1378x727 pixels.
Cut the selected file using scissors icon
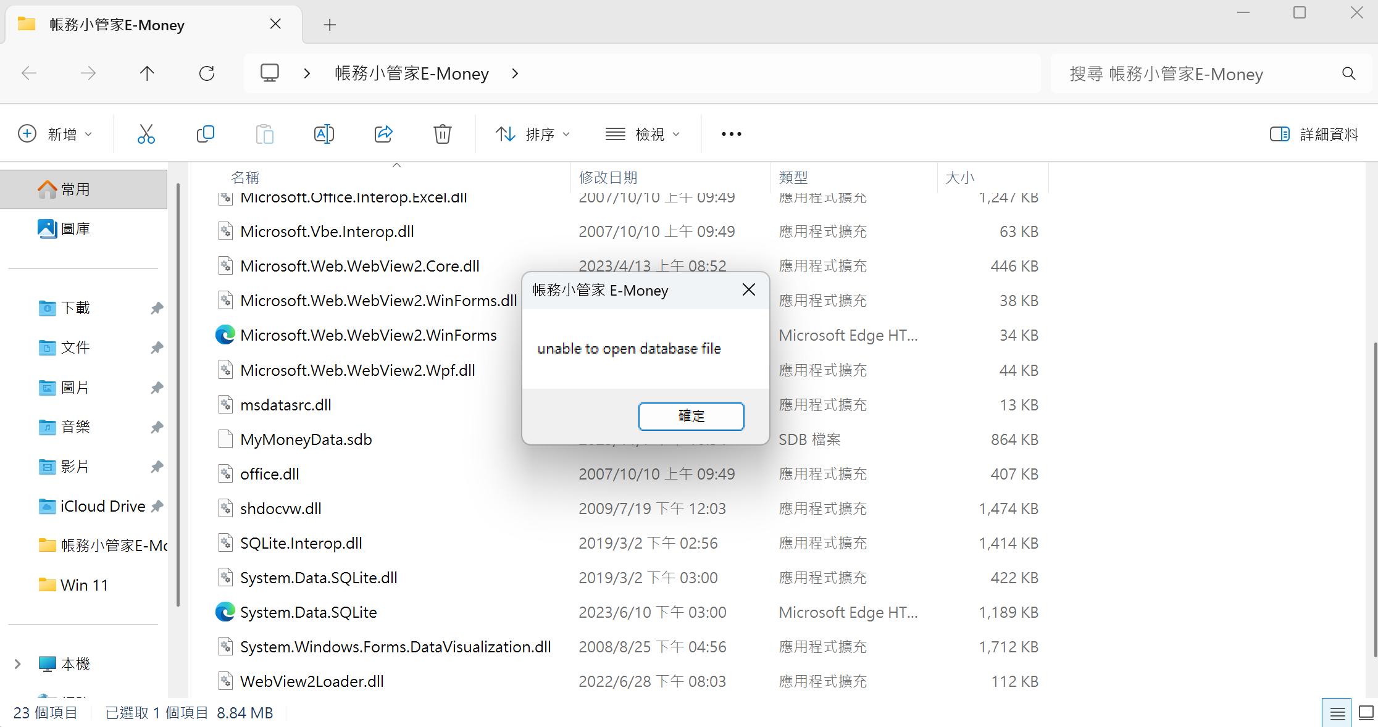[146, 133]
